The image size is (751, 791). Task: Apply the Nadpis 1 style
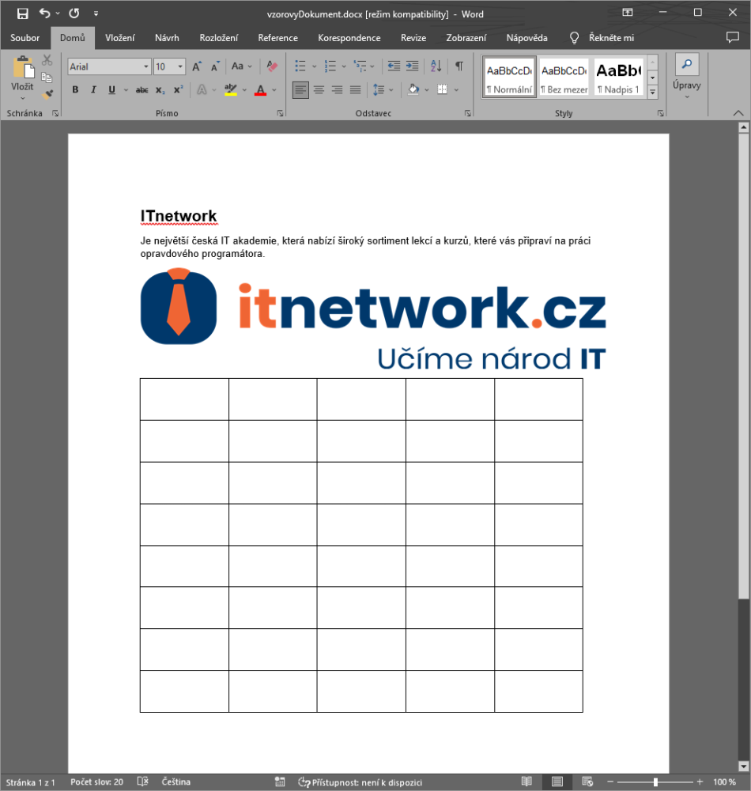tap(618, 78)
